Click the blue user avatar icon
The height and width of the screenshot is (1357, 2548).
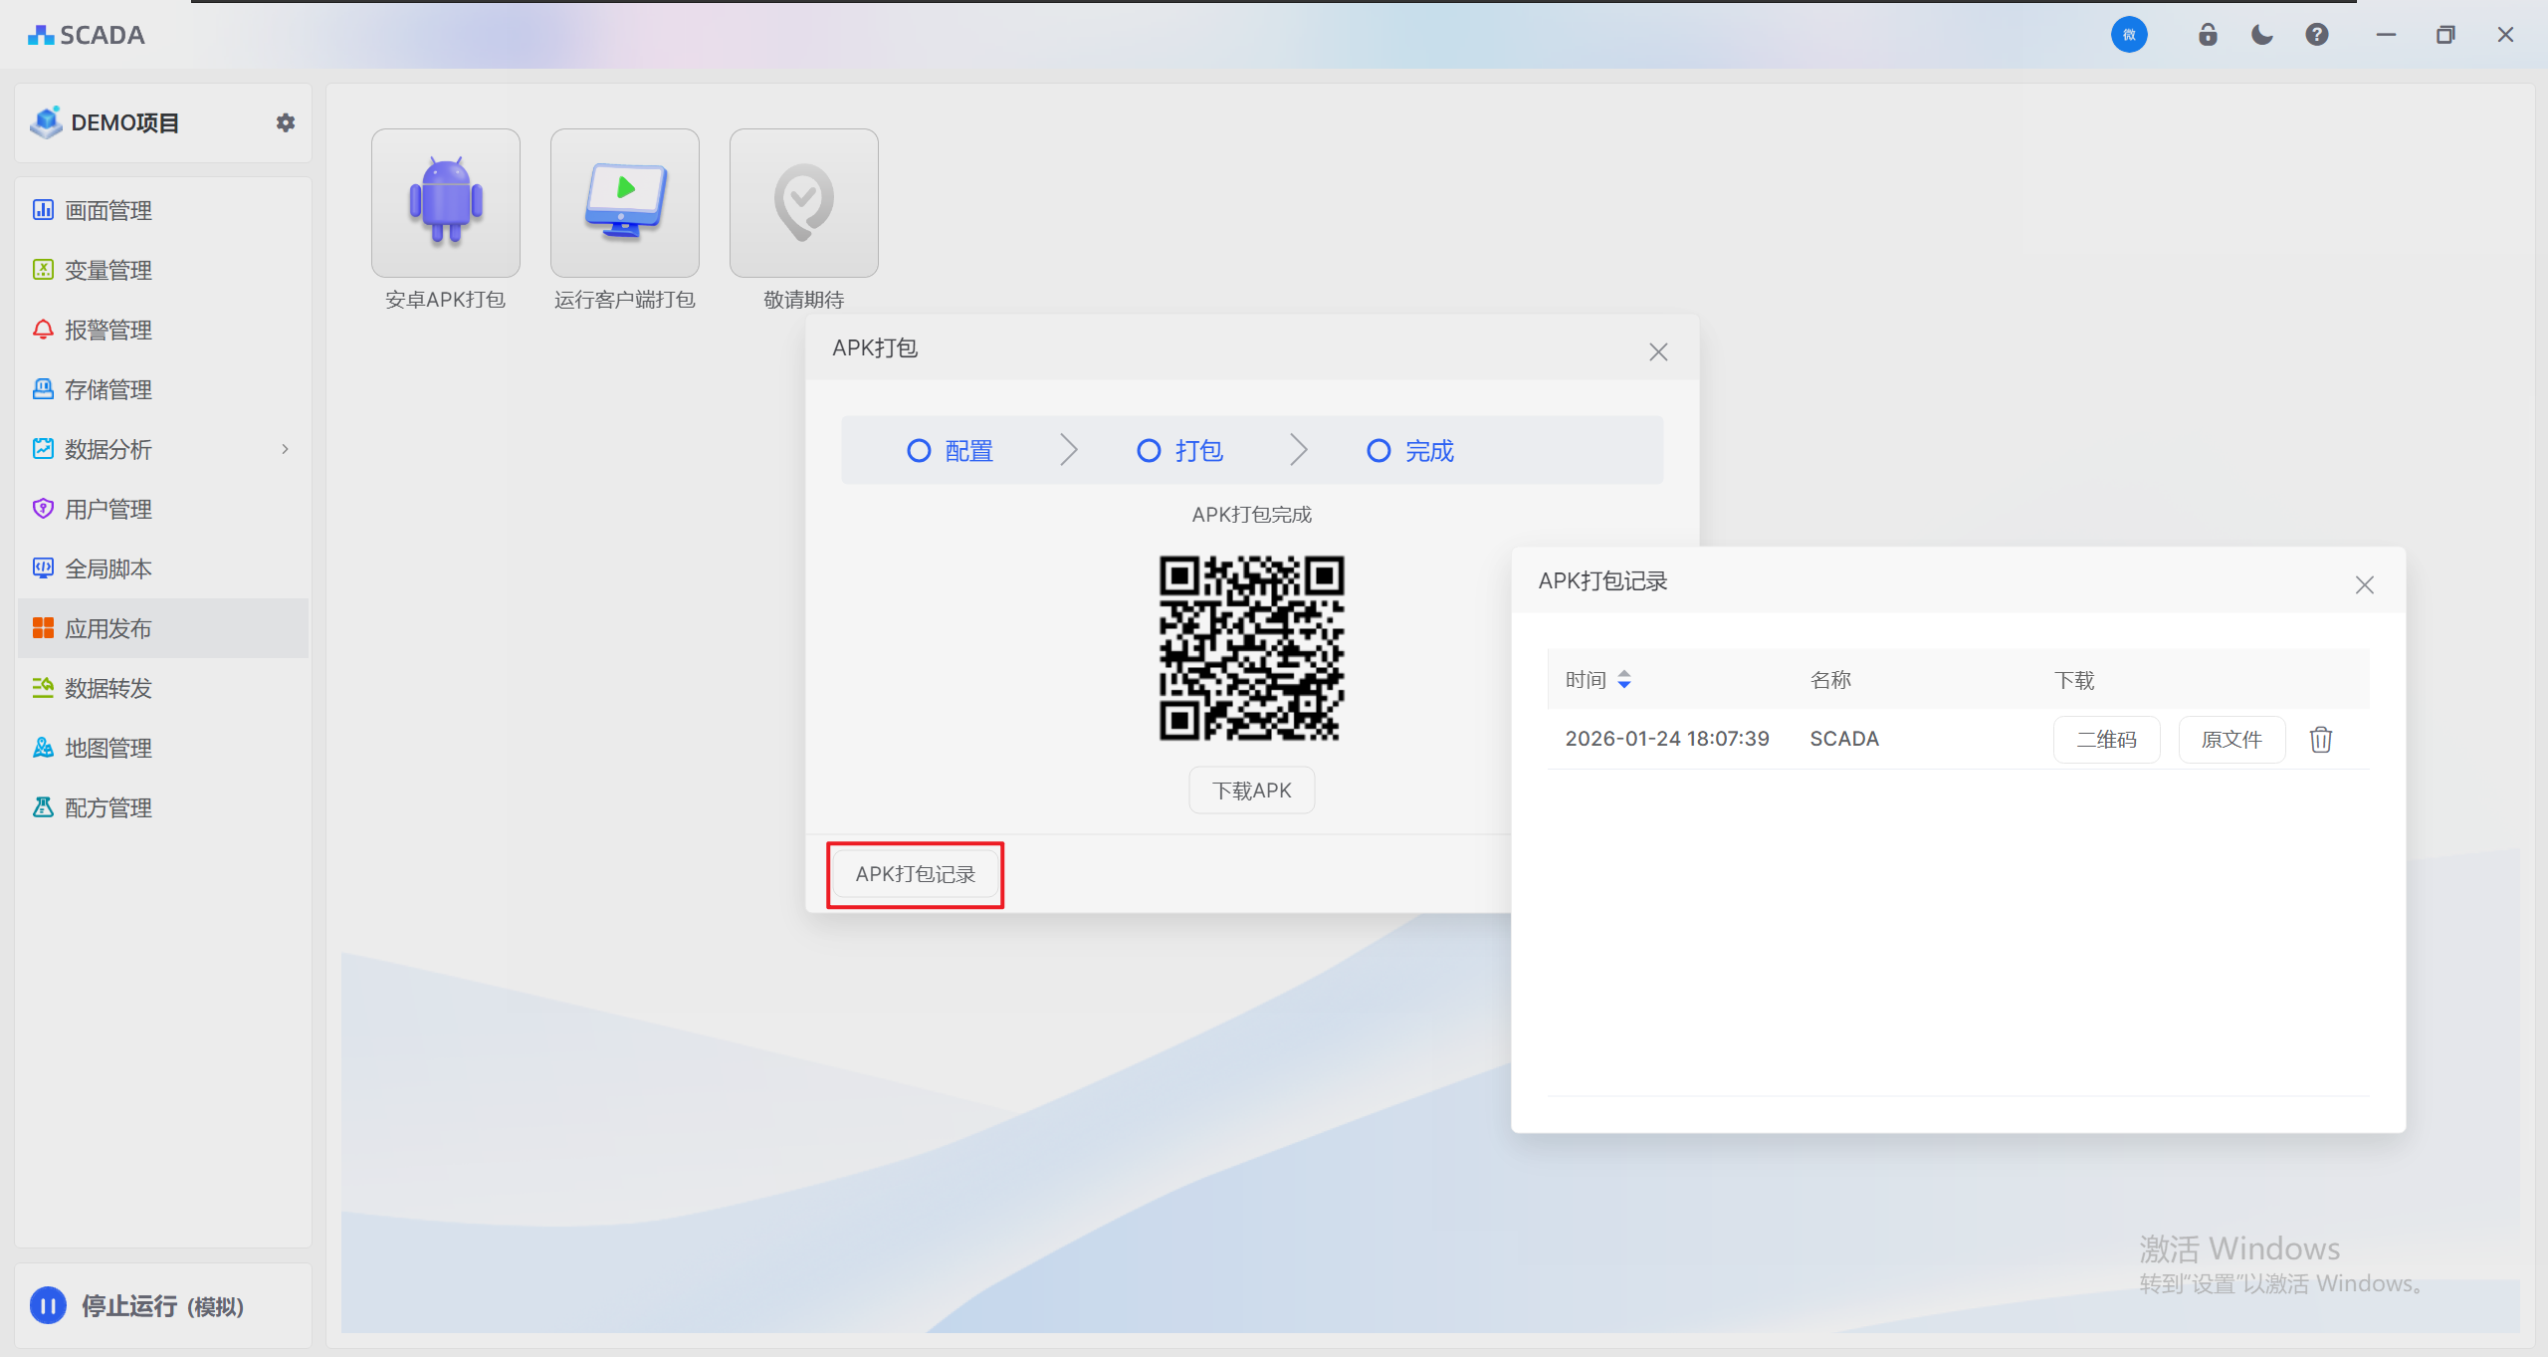click(2129, 35)
